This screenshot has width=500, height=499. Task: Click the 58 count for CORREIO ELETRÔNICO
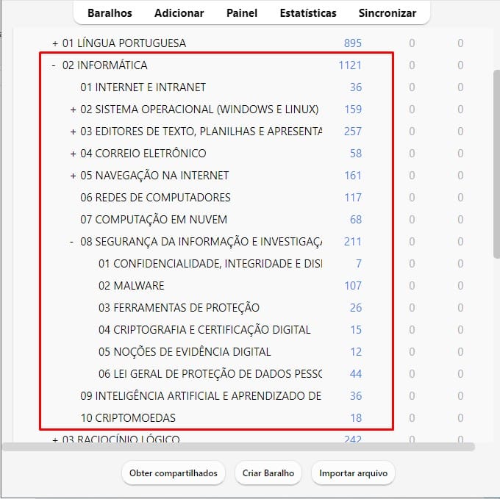(356, 154)
